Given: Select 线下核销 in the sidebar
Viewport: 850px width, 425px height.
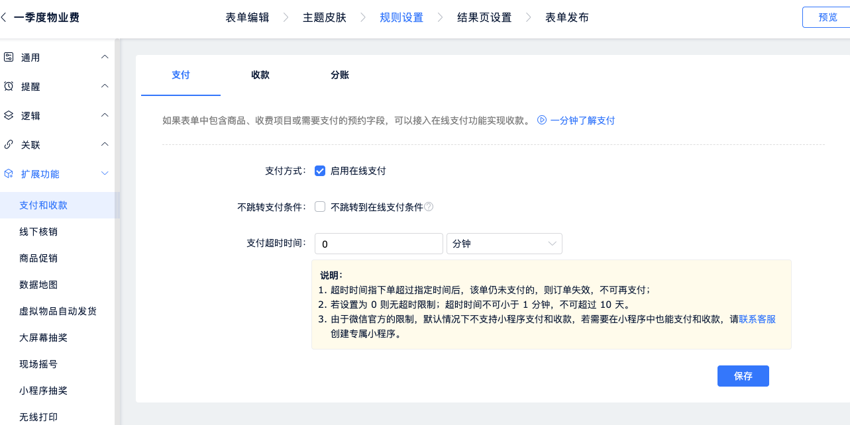Looking at the screenshot, I should (x=43, y=232).
